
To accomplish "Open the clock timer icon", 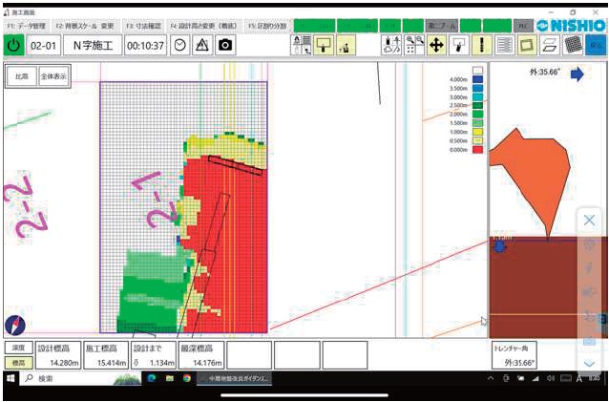I will (x=179, y=46).
